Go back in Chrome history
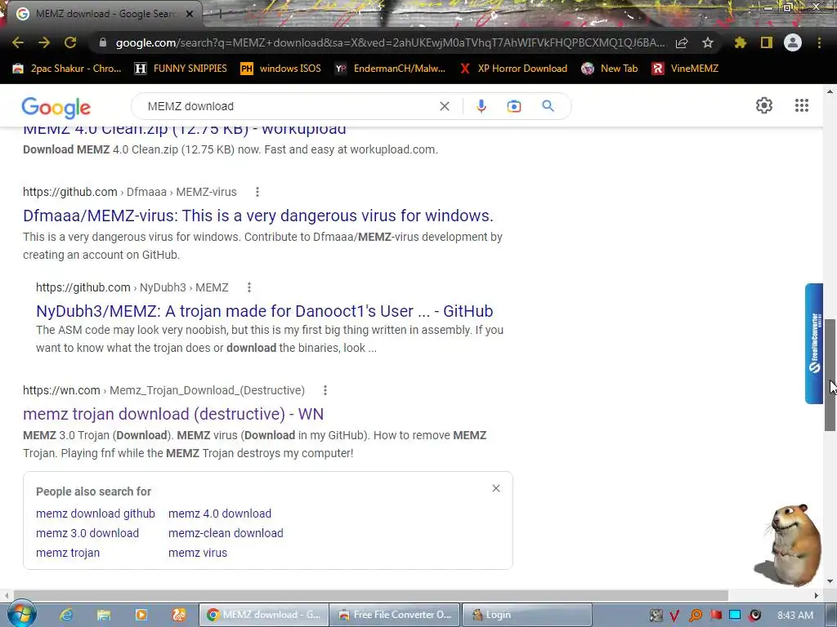837x627 pixels. (x=18, y=42)
